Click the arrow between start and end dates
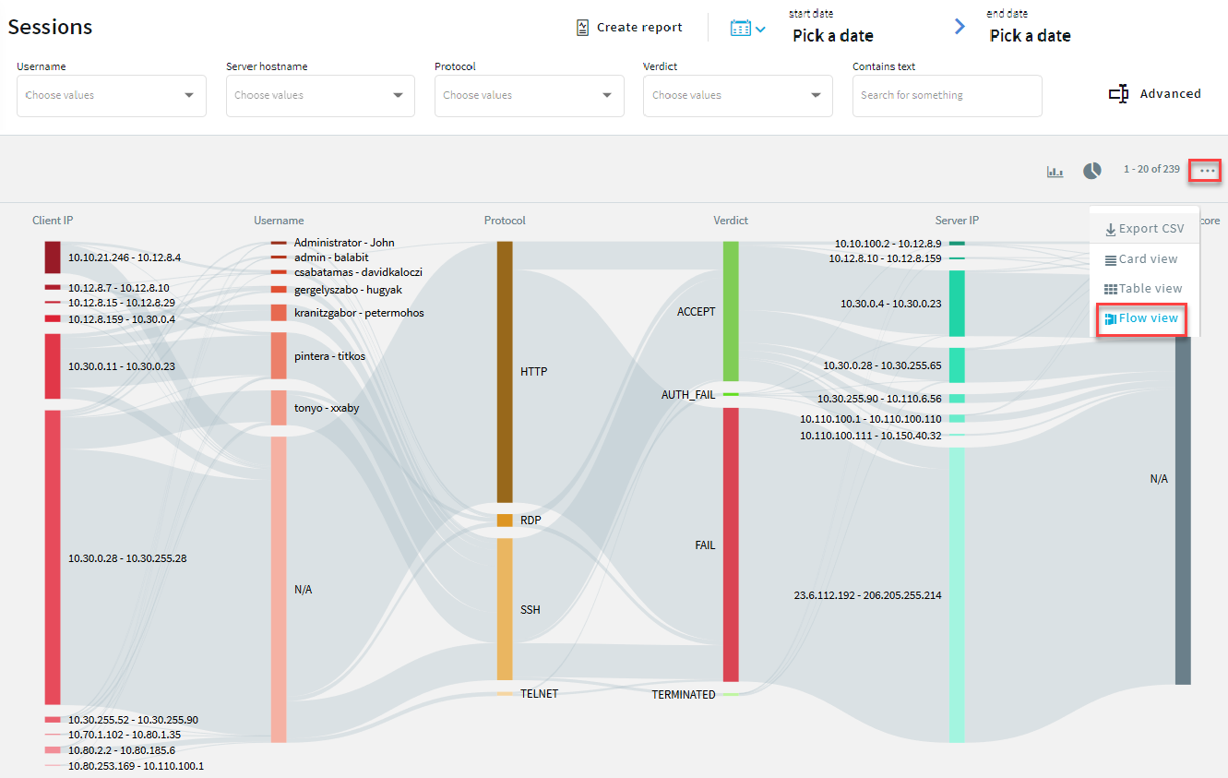Screen dimensions: 1228x778 (x=960, y=27)
